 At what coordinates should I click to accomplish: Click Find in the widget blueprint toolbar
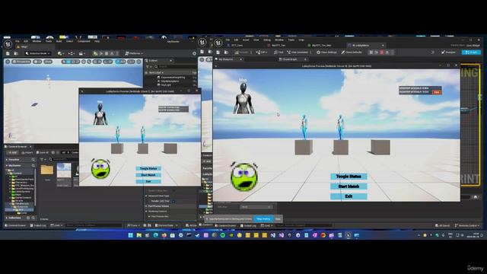[279, 53]
